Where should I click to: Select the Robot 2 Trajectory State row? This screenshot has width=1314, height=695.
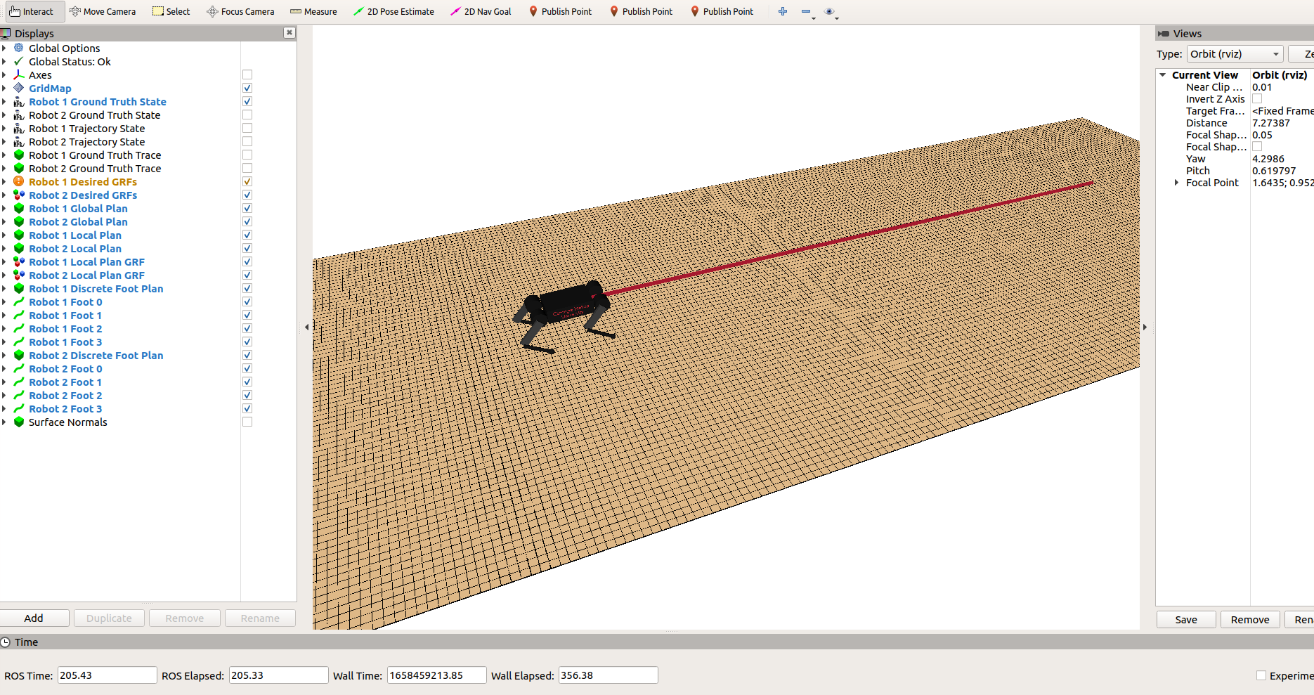pos(87,141)
